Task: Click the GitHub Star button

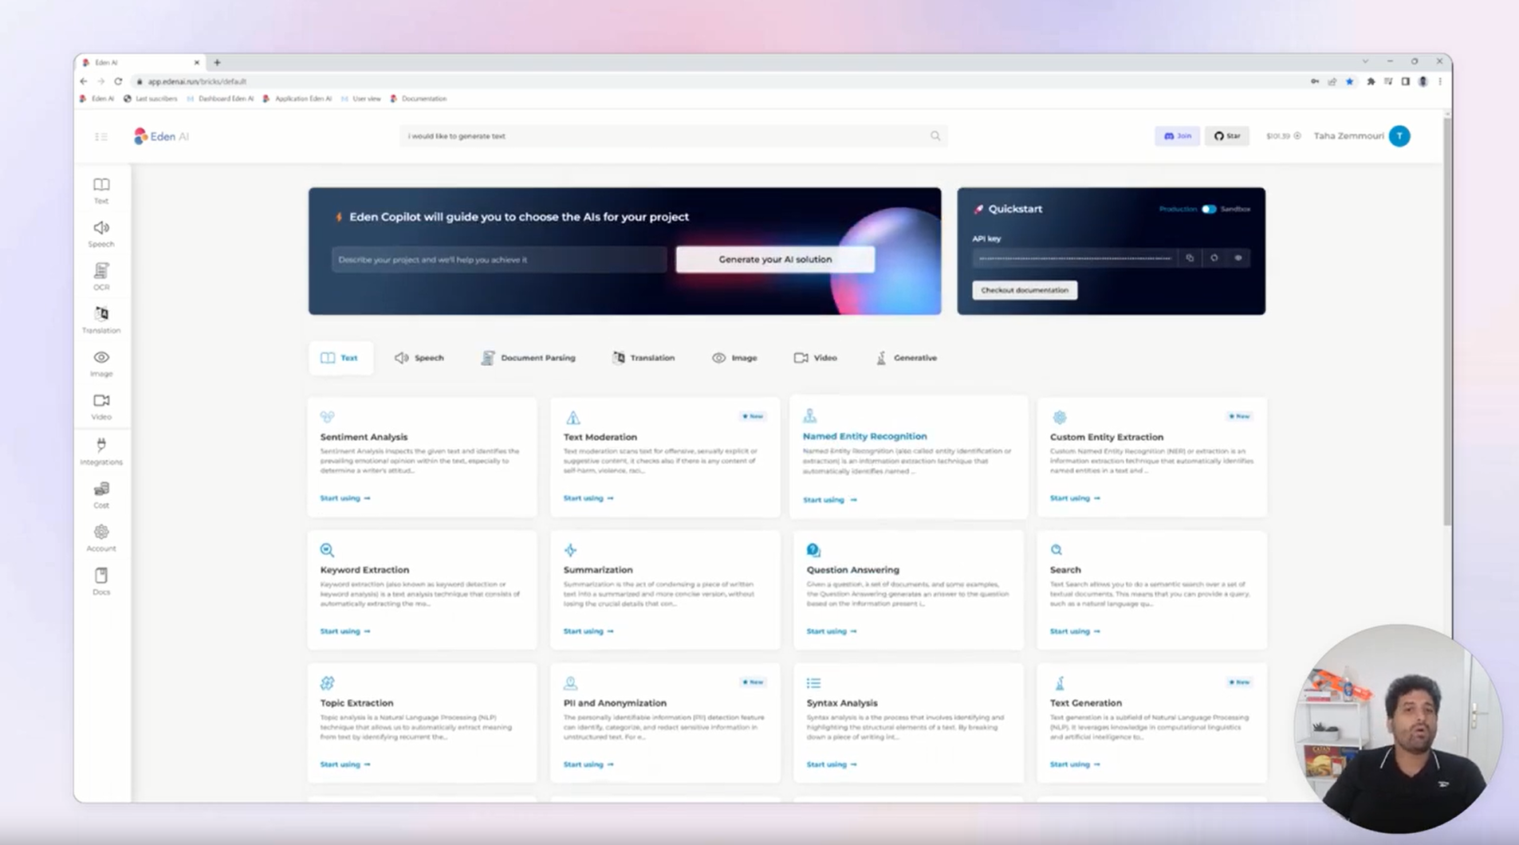Action: click(1227, 136)
